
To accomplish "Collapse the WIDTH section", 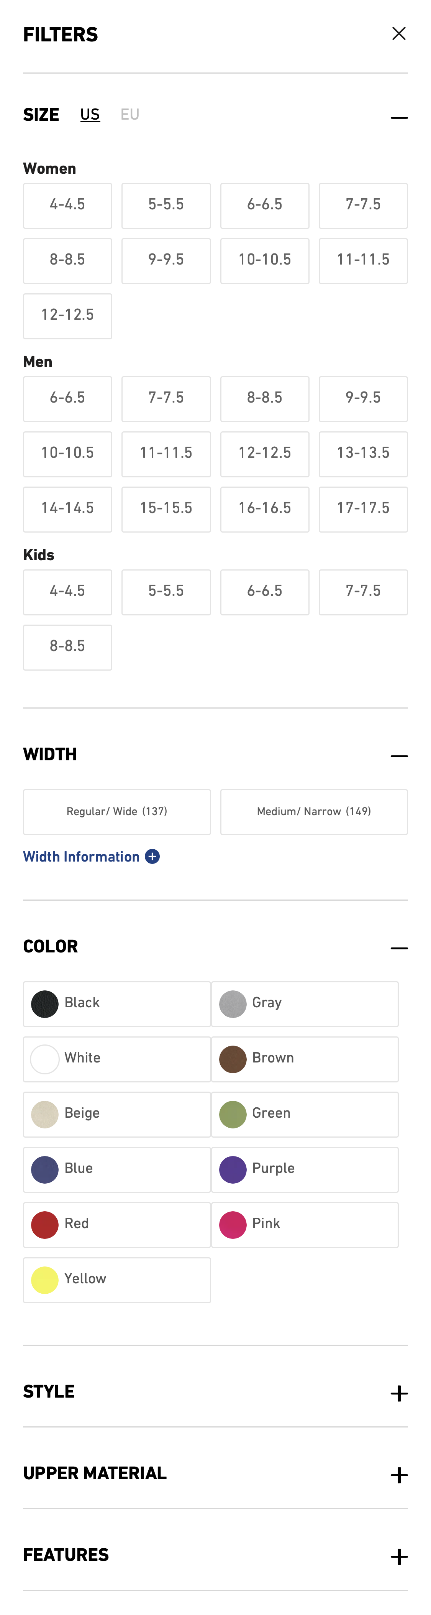I will [x=399, y=755].
